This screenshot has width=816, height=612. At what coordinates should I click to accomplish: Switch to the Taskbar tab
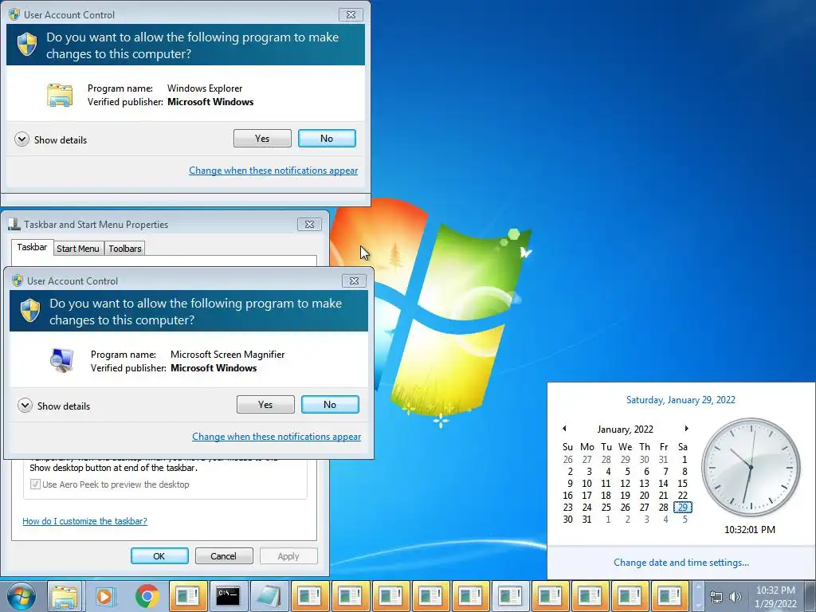[32, 247]
